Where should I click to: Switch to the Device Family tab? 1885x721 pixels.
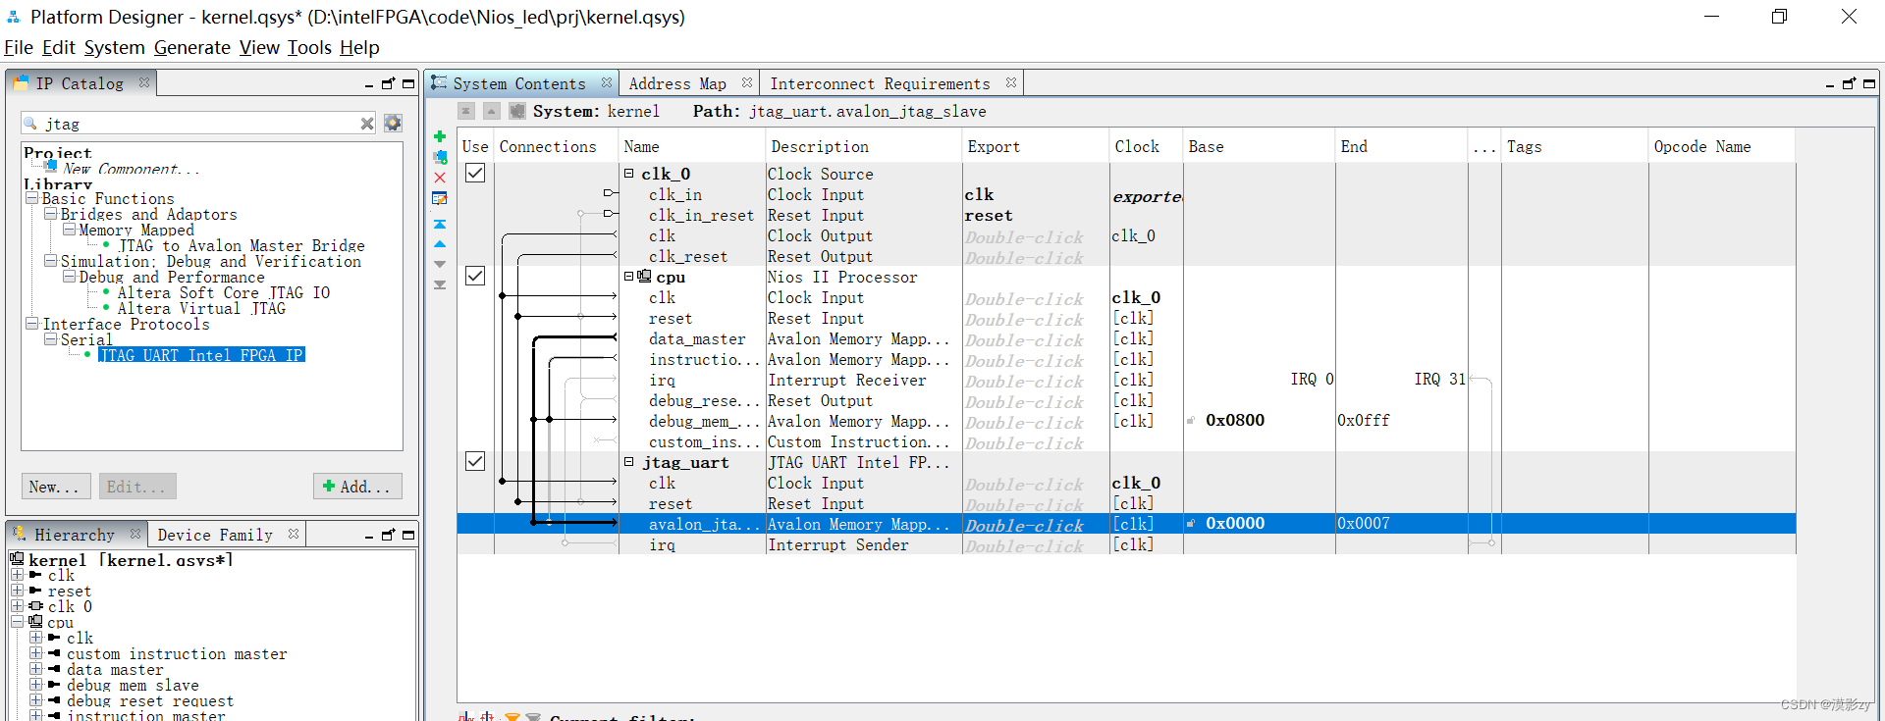pos(215,535)
